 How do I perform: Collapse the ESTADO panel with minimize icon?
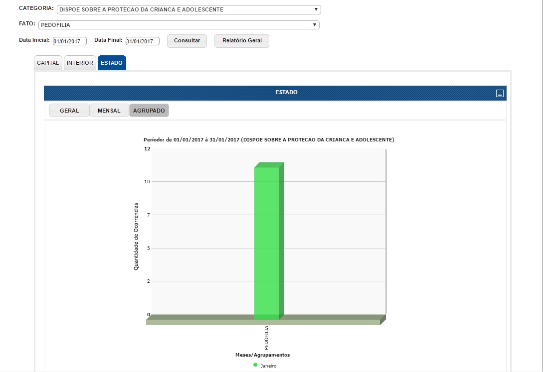500,93
